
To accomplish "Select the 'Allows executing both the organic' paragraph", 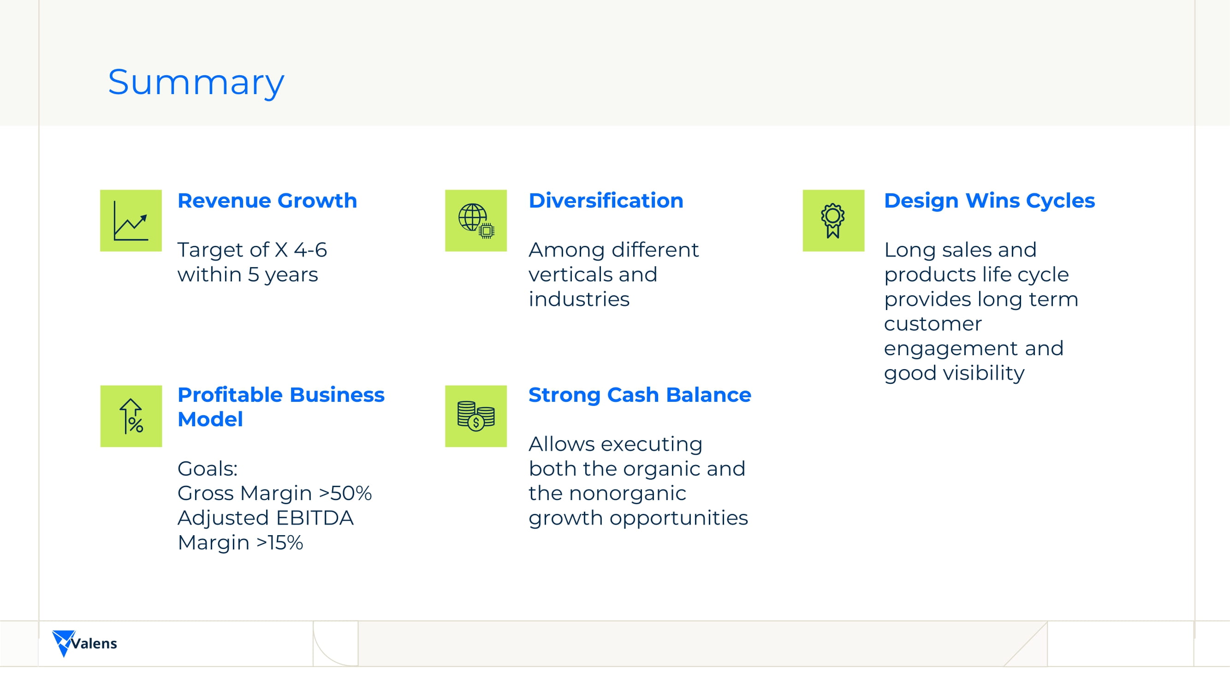I will click(x=637, y=481).
